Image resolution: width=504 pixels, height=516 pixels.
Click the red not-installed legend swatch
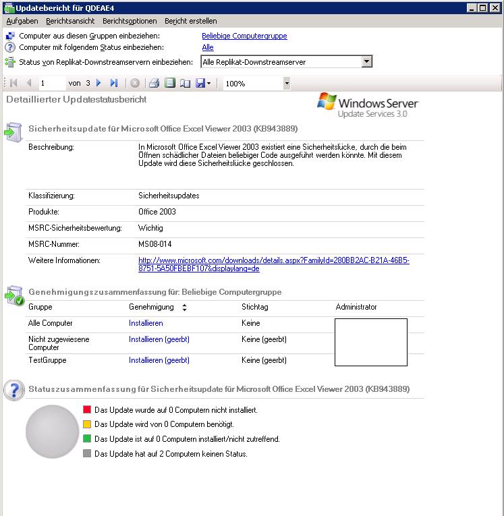pos(87,409)
